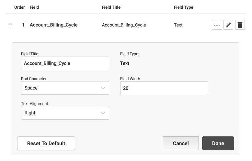Click the Field Title text input
Viewport: 252px width, 161px height.
coord(65,63)
